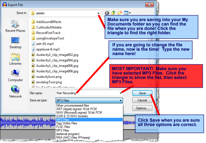Screen dimensions: 206x143
Task: Choose (external program) type
Action: pyautogui.click(x=89, y=134)
